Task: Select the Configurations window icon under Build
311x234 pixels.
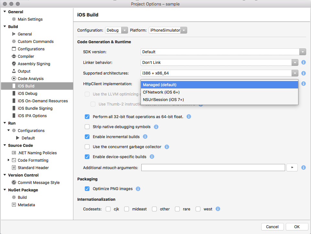Action: pyautogui.click(x=14, y=49)
